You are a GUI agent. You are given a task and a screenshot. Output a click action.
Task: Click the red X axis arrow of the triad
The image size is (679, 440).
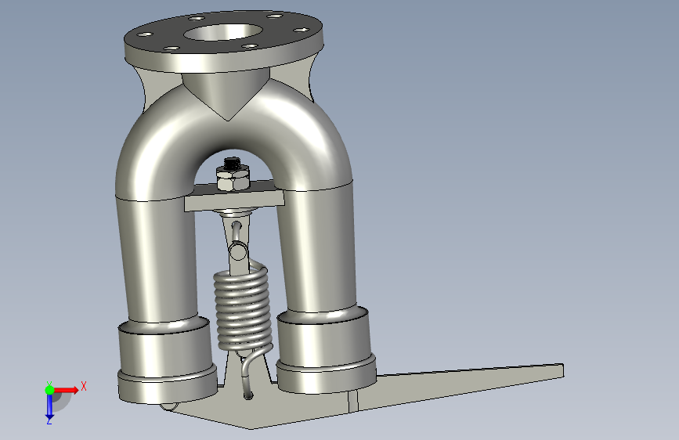pyautogui.click(x=66, y=390)
